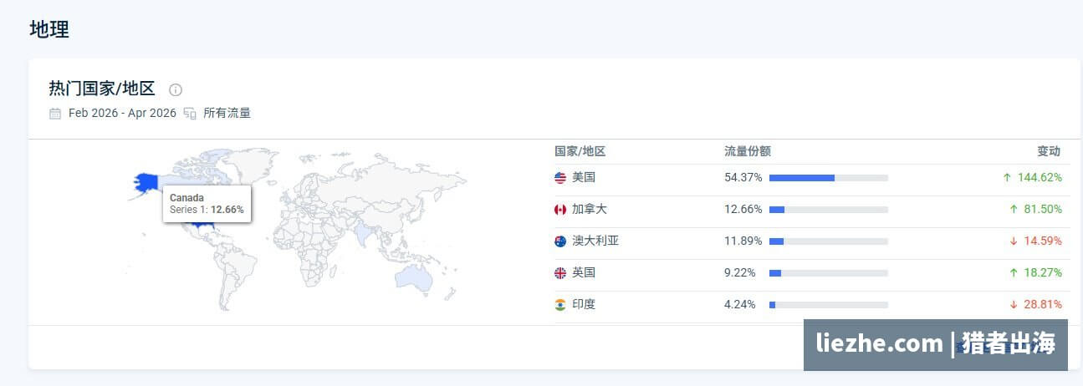Click the 54.37% share value
The width and height of the screenshot is (1083, 386).
pyautogui.click(x=743, y=178)
